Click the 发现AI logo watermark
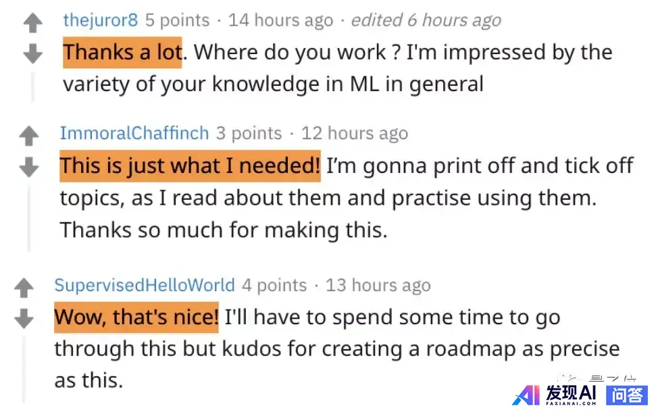Image resolution: width=658 pixels, height=412 pixels. pos(555,394)
